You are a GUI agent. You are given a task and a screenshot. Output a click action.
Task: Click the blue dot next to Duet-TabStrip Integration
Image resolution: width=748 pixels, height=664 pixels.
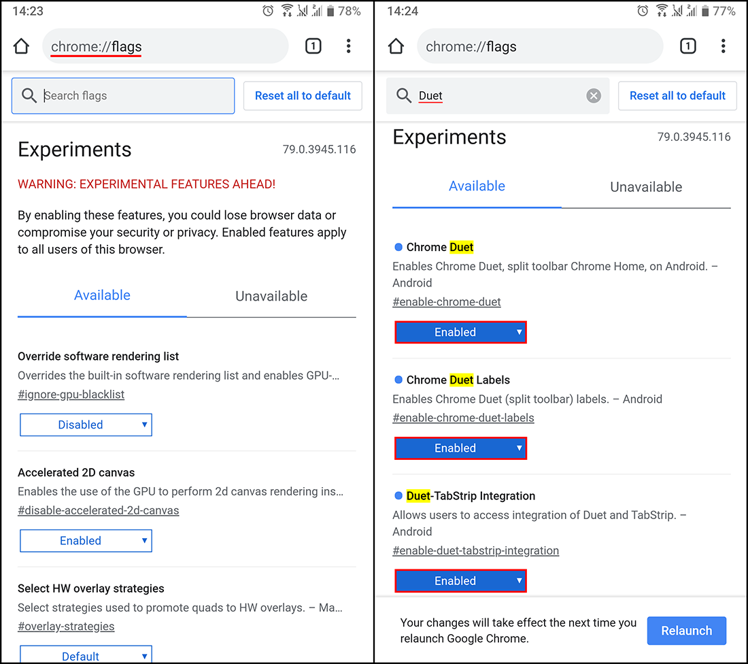398,496
